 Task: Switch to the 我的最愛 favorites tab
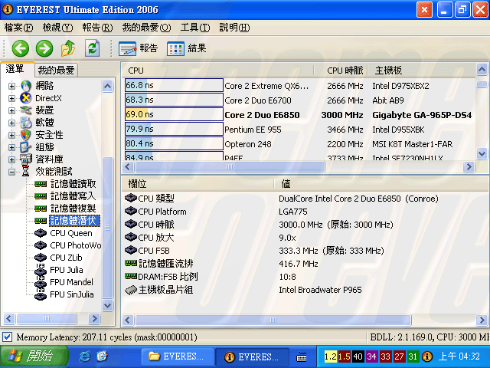click(x=56, y=70)
